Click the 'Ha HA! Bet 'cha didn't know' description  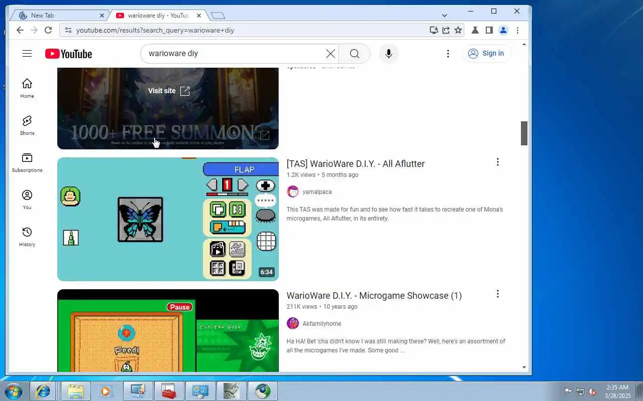(x=396, y=346)
